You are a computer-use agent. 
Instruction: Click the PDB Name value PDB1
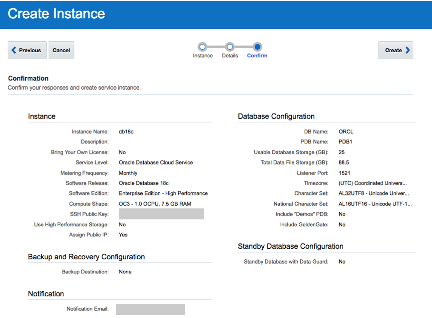[345, 142]
